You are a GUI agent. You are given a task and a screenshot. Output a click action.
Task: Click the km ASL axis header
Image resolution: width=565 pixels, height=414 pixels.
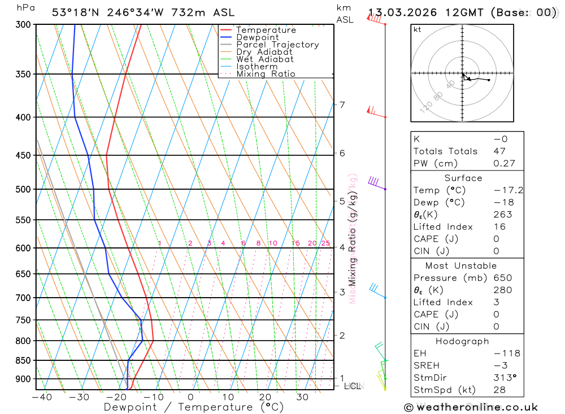point(345,14)
